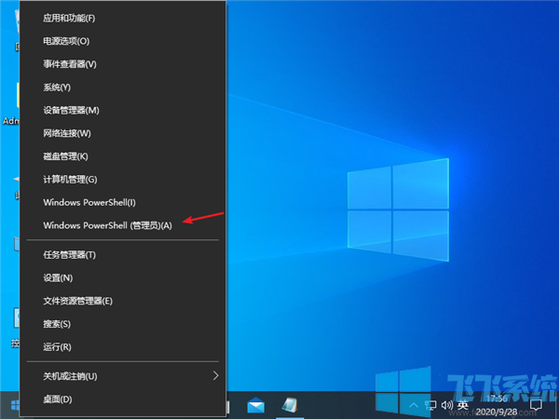The image size is (559, 419).
Task: Choose 电源选项 in the context menu
Action: click(66, 41)
